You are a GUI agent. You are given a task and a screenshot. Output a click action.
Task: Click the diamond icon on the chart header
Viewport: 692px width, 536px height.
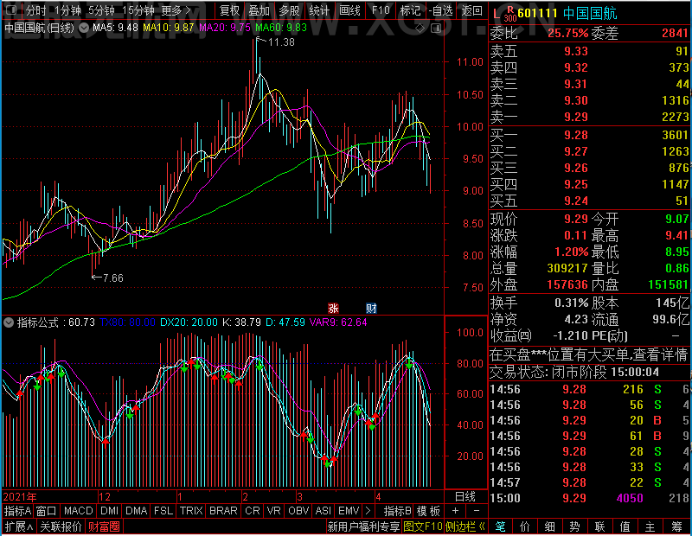click(x=420, y=29)
